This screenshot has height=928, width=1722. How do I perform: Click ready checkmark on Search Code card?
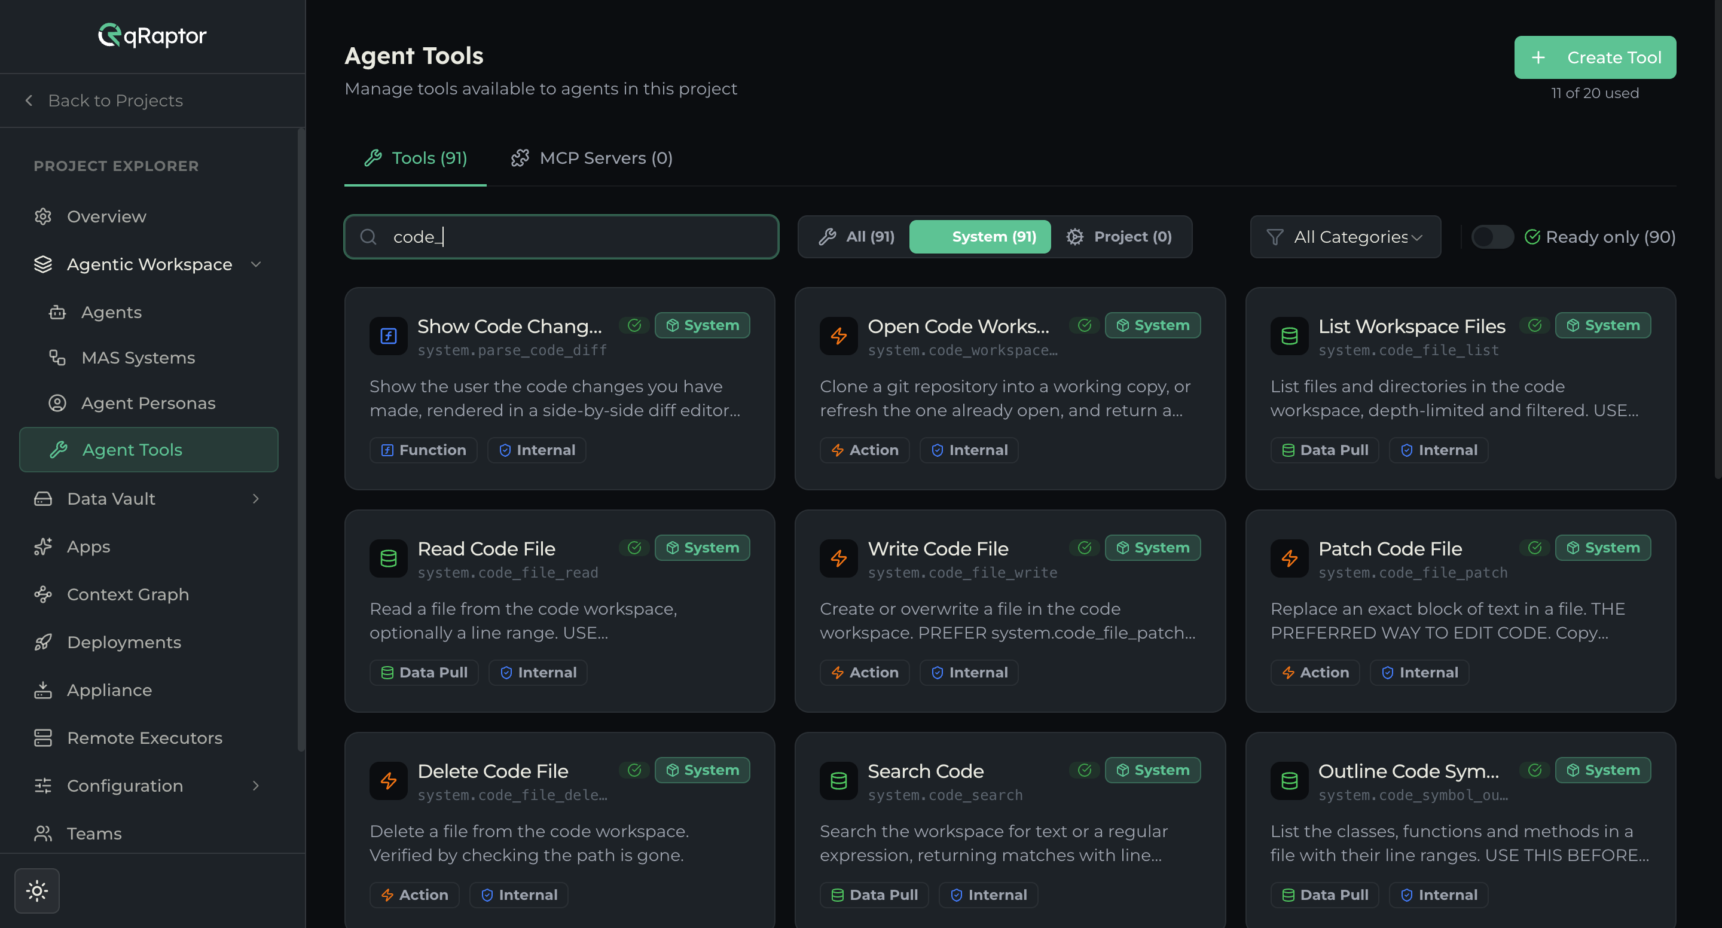[1084, 770]
